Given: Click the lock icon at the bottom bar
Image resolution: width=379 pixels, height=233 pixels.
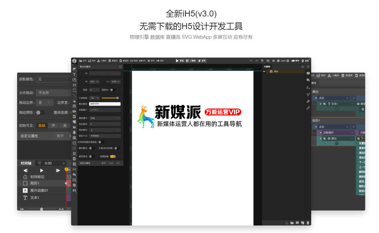Looking at the screenshot, I should pyautogui.click(x=287, y=223).
